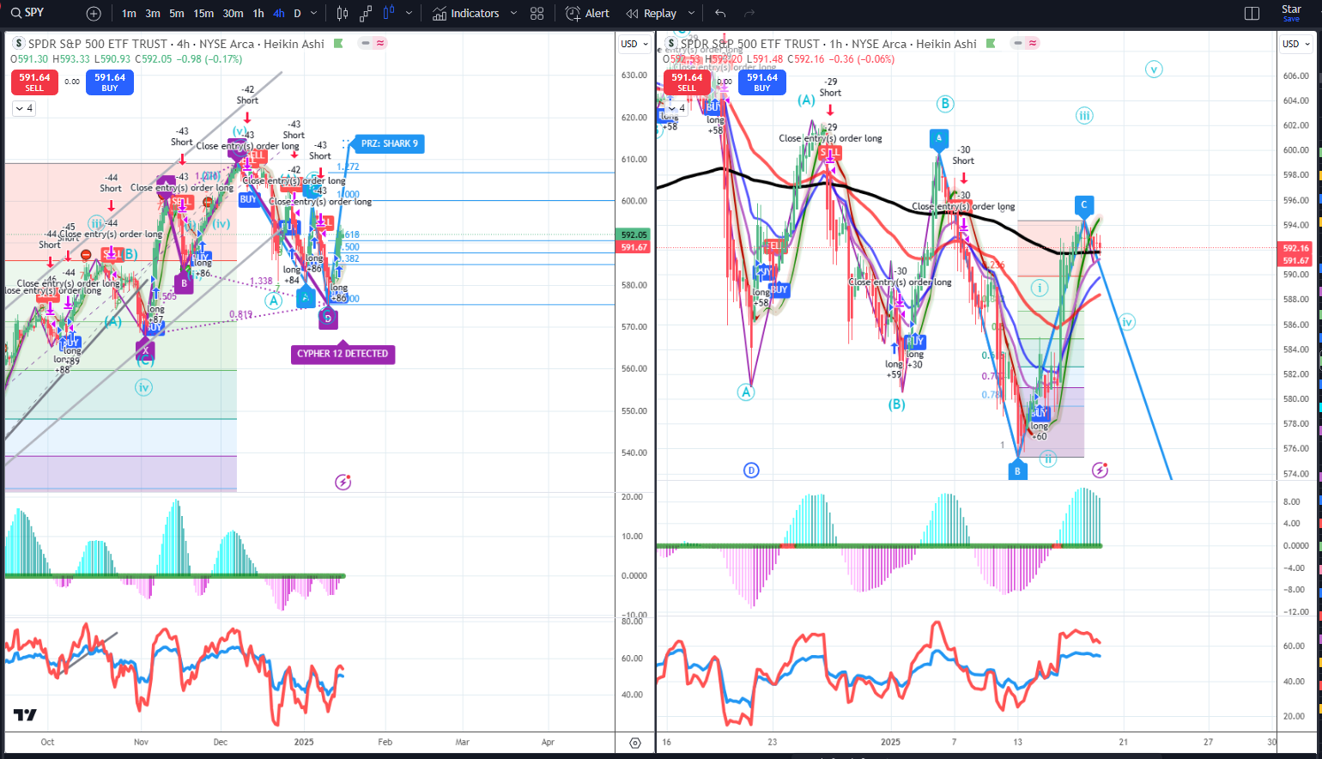Viewport: 1322px width, 759px height.
Task: Click the 1h chart title SPDR S&P 500 ETF TRUST
Action: click(750, 44)
